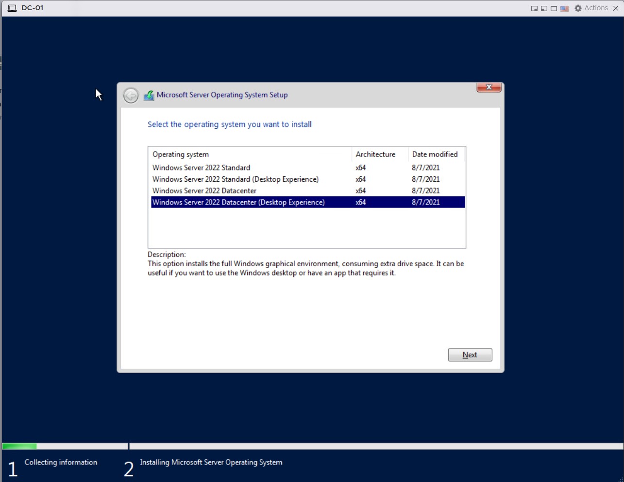Select Windows Server 2022 Datacenter core option
The height and width of the screenshot is (482, 624).
point(204,191)
